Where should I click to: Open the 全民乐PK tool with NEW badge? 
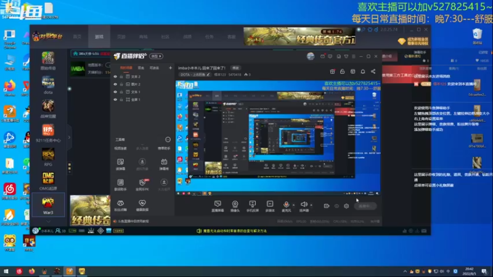pyautogui.click(x=142, y=185)
